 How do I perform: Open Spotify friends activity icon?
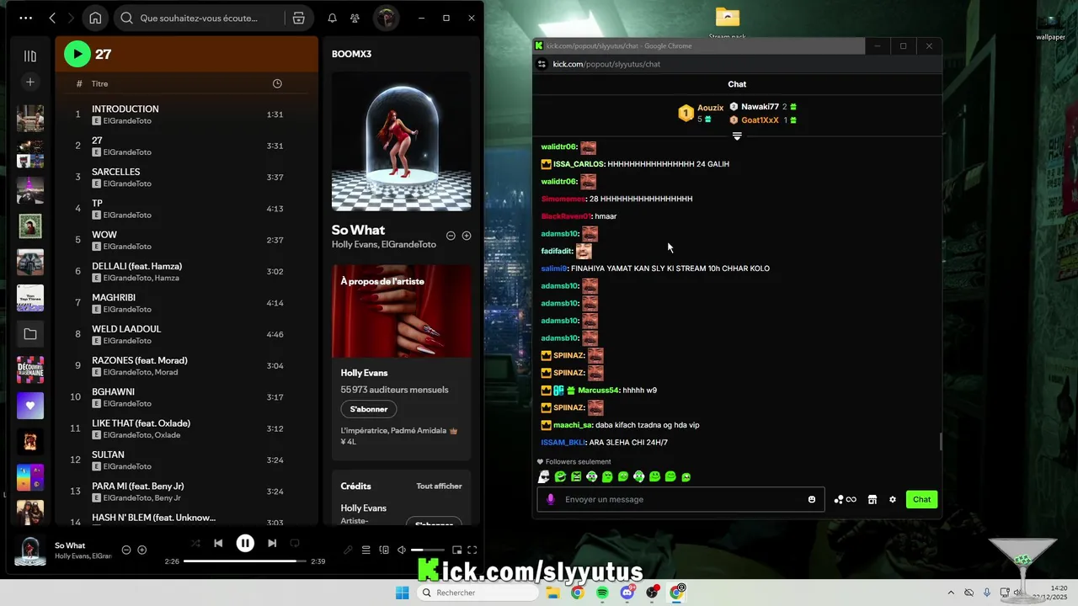pos(355,18)
